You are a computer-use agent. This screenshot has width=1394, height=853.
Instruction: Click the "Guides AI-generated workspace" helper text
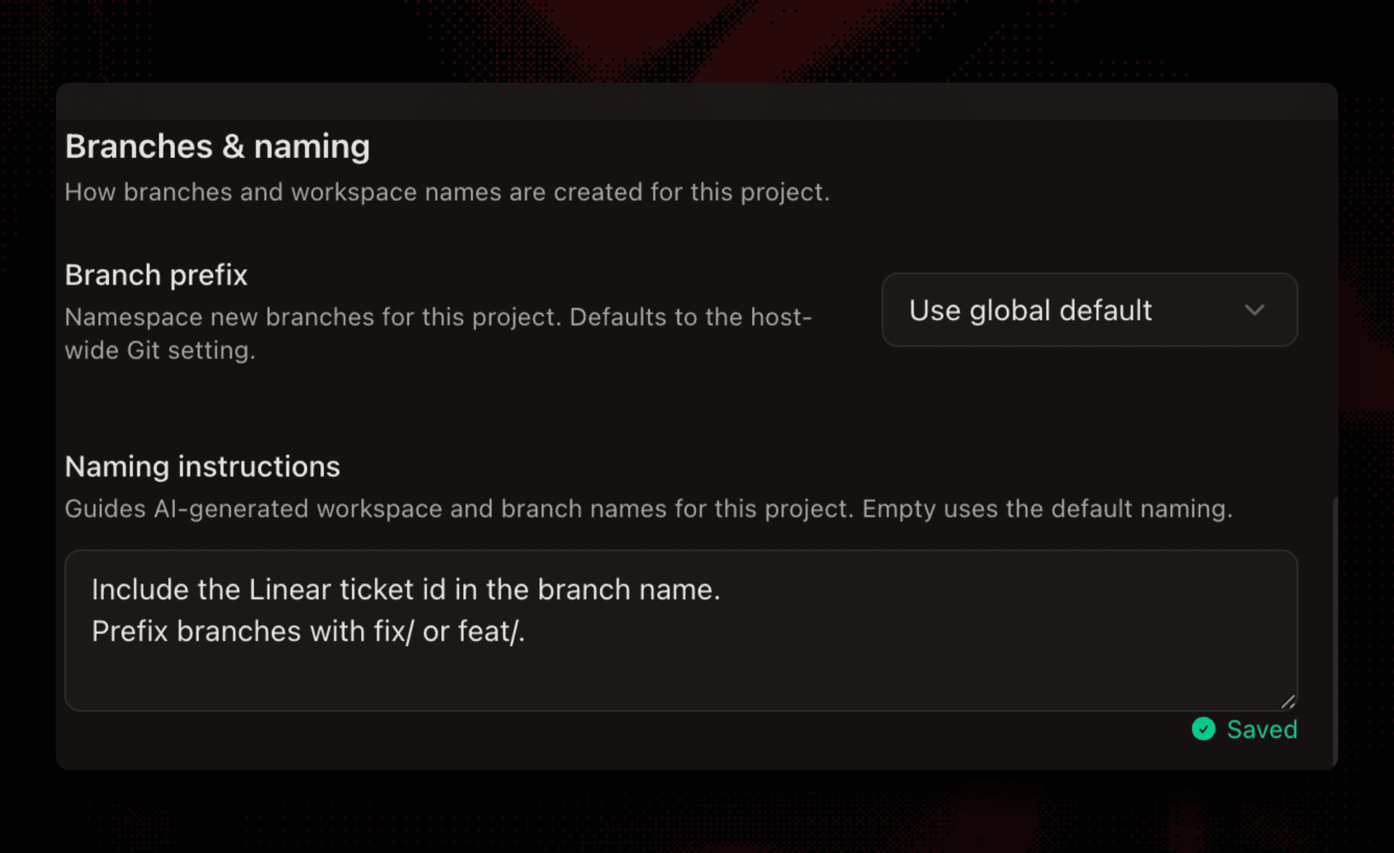point(649,509)
